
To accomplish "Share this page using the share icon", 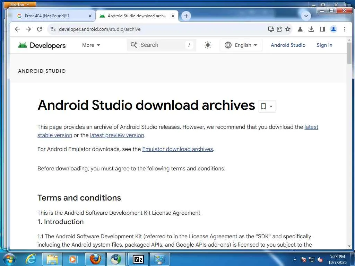I will 279,29.
